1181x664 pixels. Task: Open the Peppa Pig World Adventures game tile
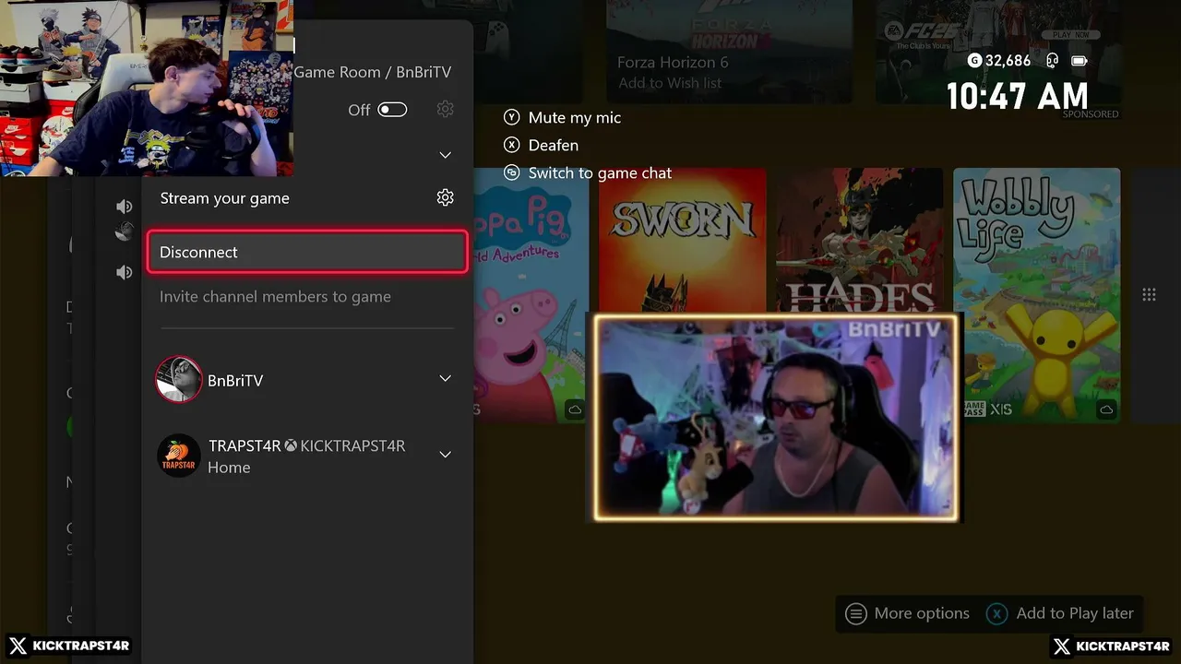tap(531, 295)
